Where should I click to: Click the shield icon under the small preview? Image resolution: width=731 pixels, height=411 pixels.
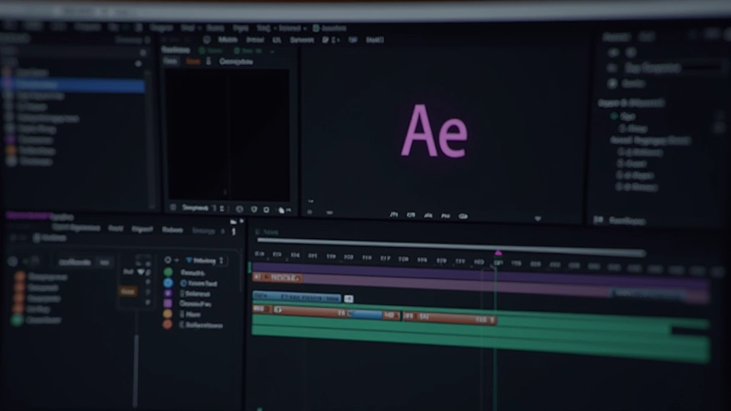[254, 209]
